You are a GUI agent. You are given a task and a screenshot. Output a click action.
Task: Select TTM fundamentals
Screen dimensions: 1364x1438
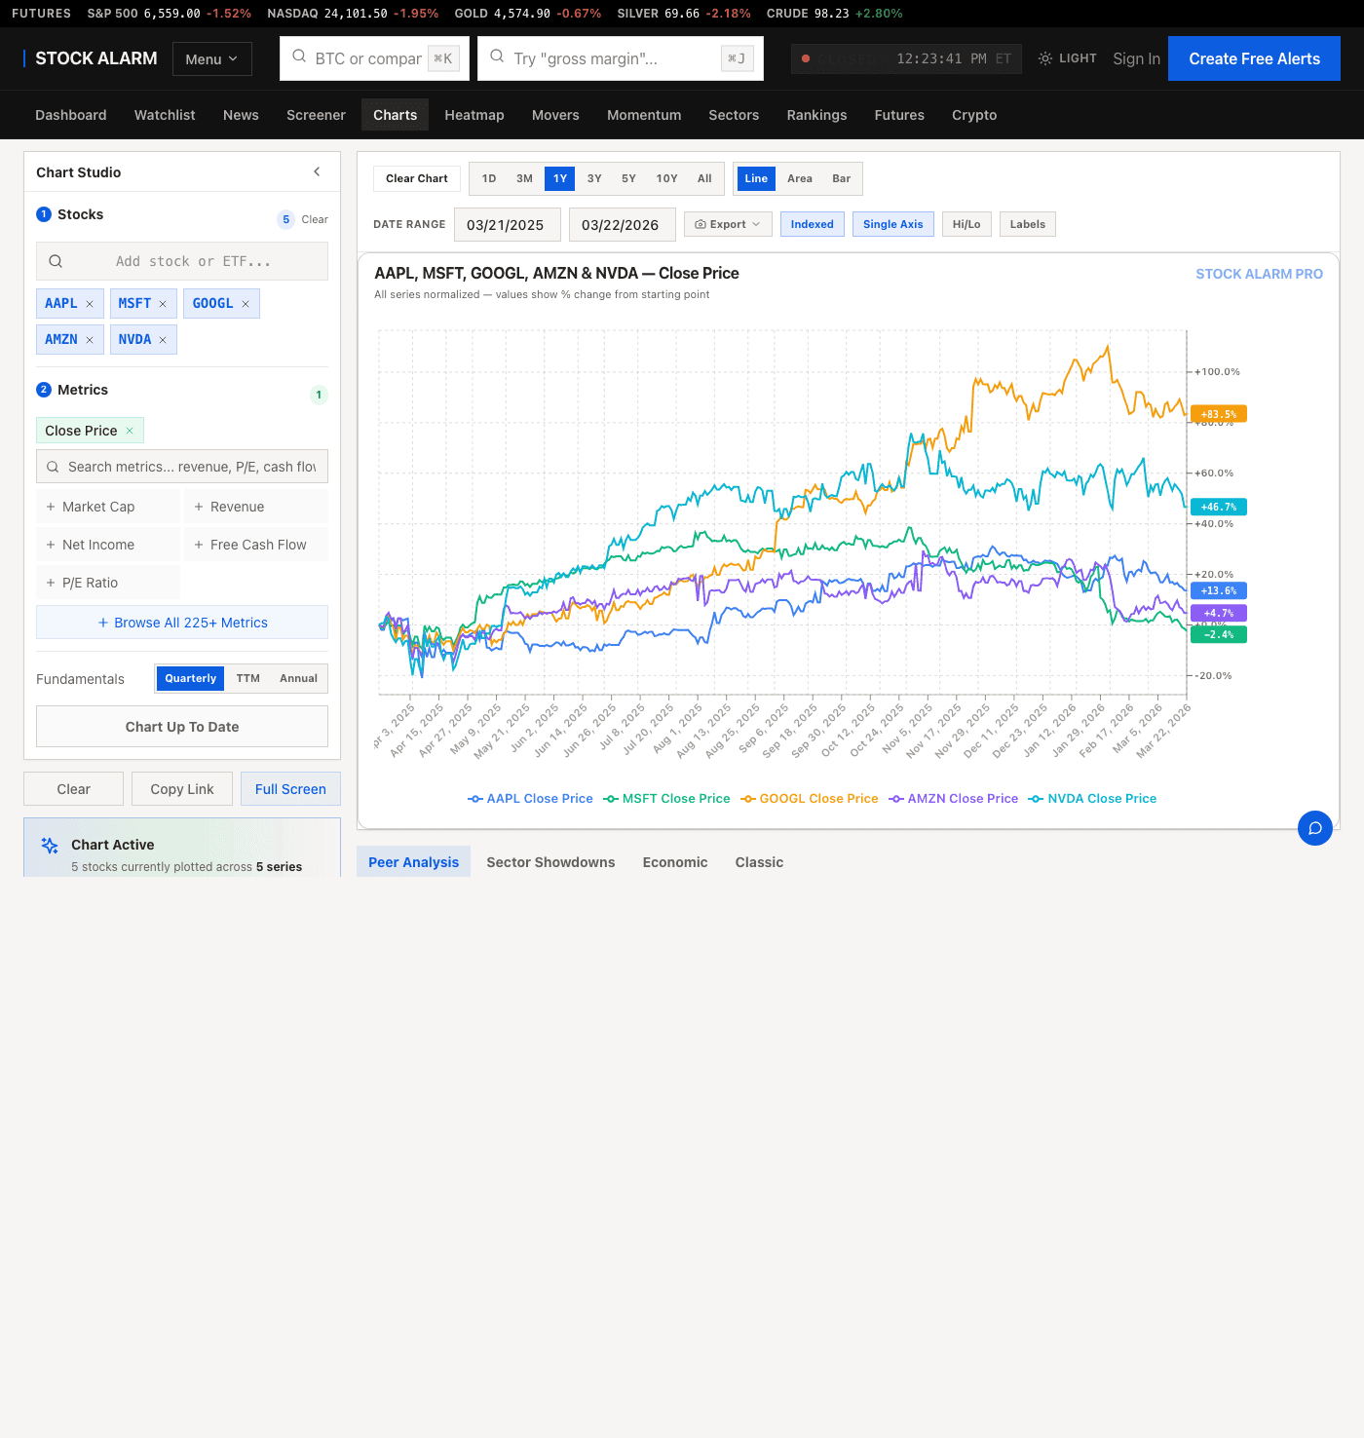pyautogui.click(x=248, y=678)
